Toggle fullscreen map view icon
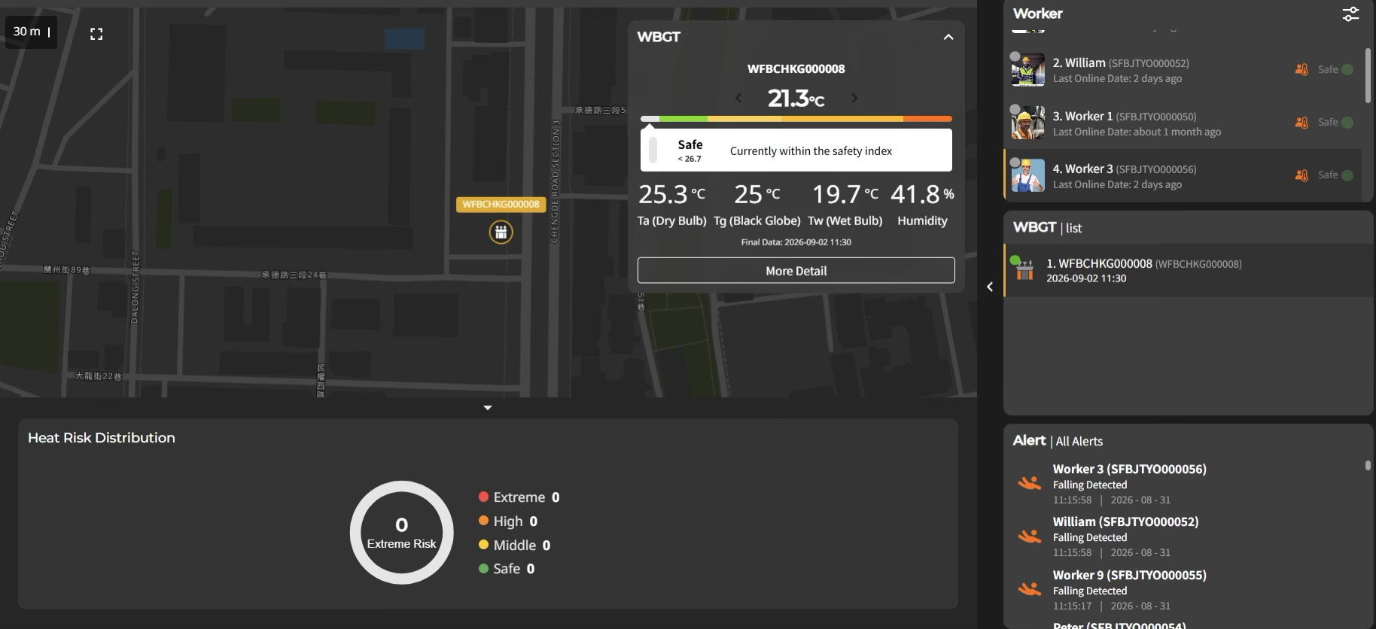Viewport: 1376px width, 629px height. pos(96,34)
